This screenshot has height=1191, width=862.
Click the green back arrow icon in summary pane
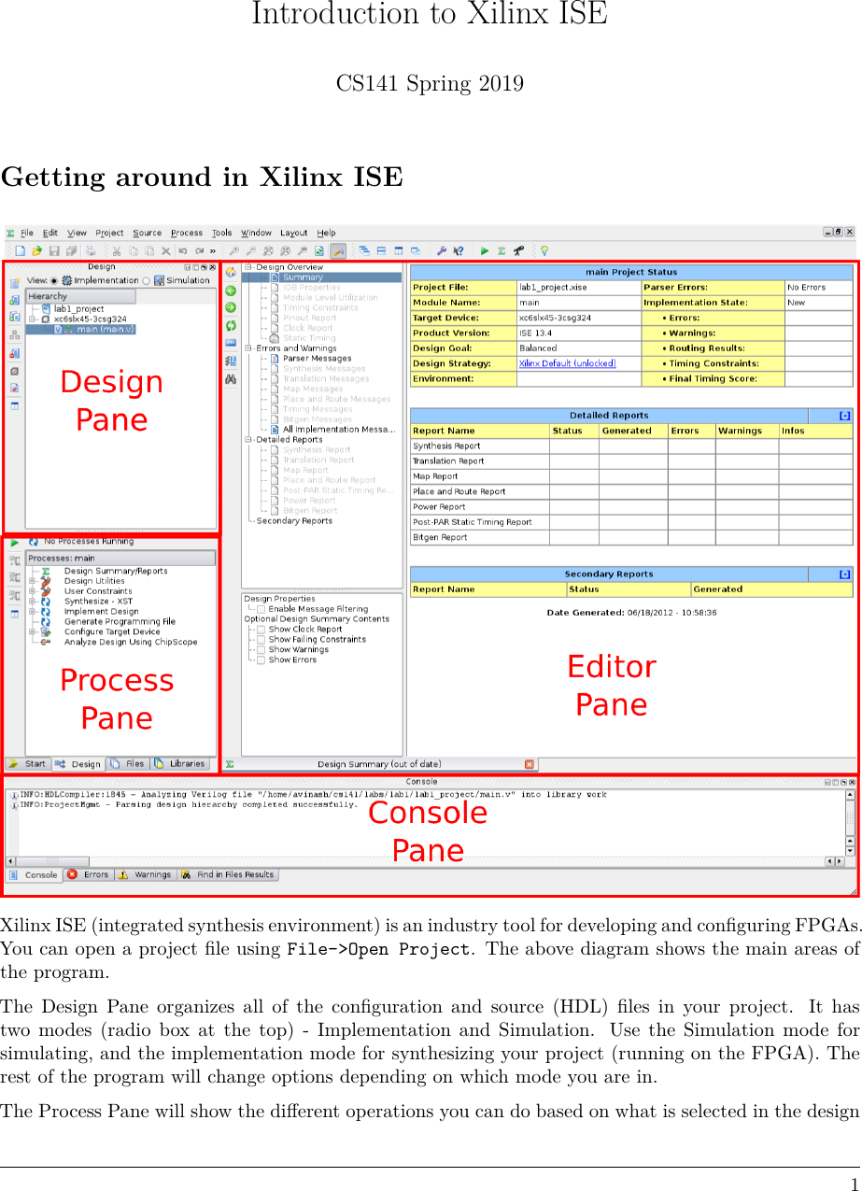(230, 291)
